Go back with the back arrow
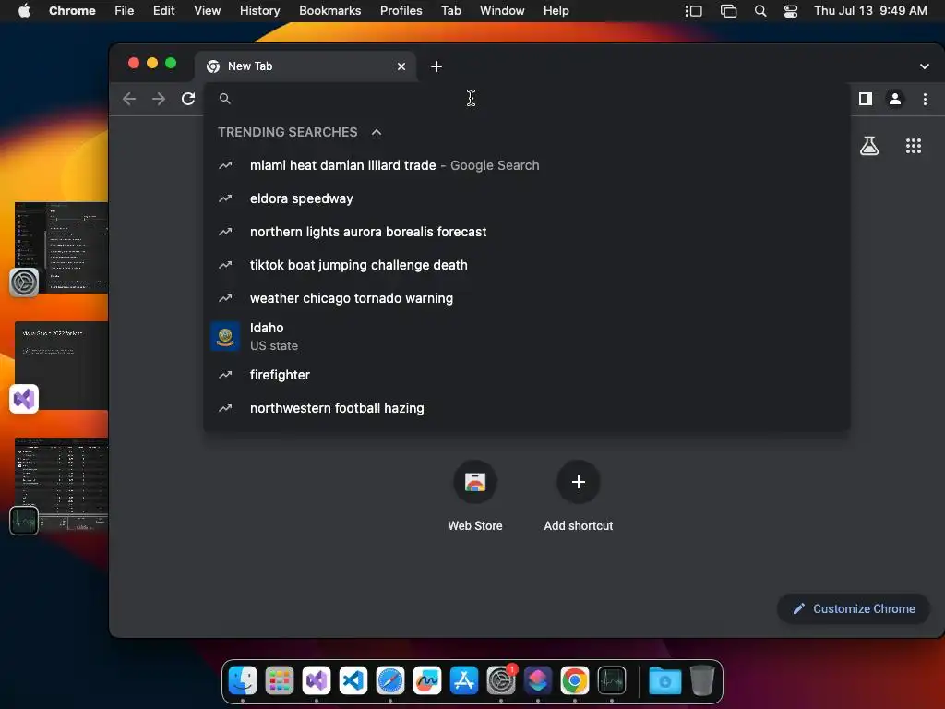Screen dimensions: 945x709 129,99
